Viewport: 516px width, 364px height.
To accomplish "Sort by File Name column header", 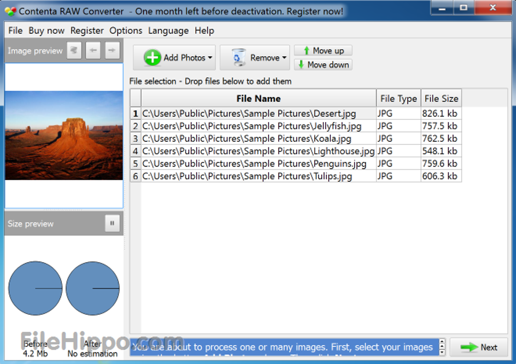I will (x=259, y=99).
